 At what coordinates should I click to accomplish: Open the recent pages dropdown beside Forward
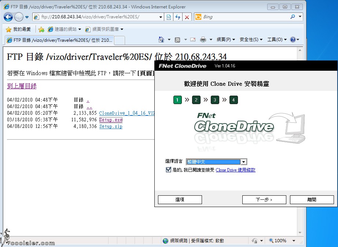(27, 17)
